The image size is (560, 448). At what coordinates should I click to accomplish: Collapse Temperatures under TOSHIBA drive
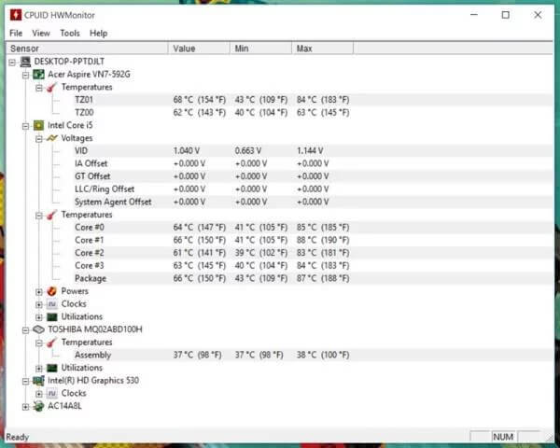39,343
